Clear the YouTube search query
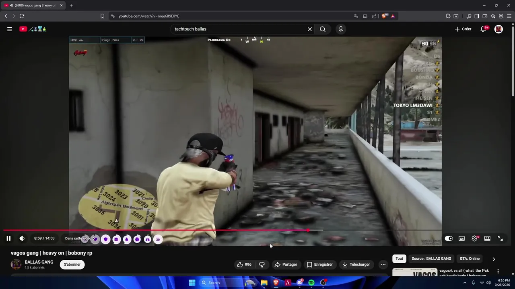This screenshot has height=289, width=515. pyautogui.click(x=310, y=29)
